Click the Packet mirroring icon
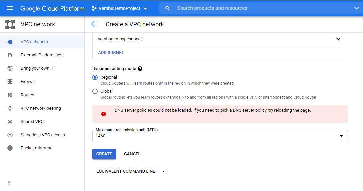The image size is (363, 191). [x=10, y=148]
